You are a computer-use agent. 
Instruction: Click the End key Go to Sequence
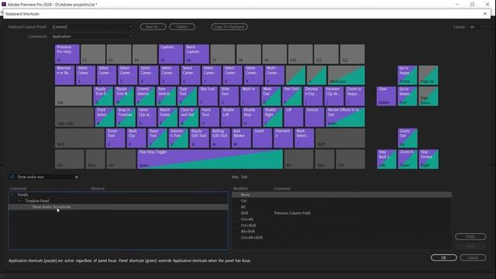(x=408, y=96)
